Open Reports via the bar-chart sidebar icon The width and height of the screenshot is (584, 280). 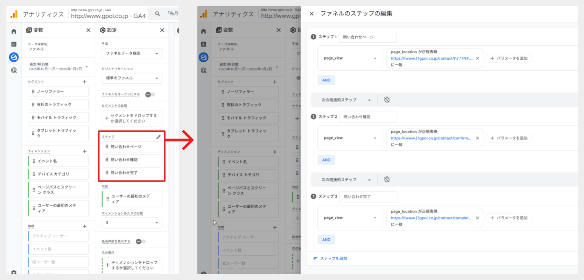pyautogui.click(x=14, y=44)
